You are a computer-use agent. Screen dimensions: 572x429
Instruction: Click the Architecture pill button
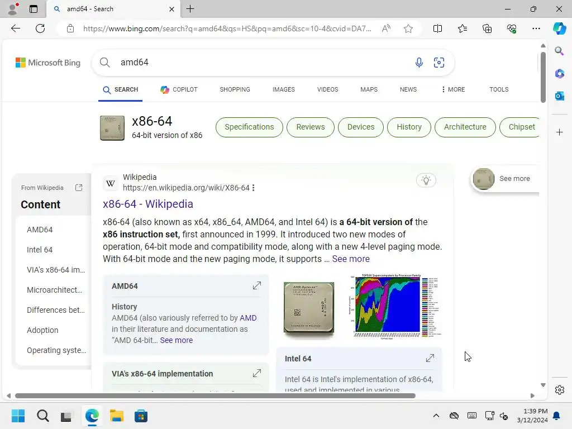click(465, 127)
